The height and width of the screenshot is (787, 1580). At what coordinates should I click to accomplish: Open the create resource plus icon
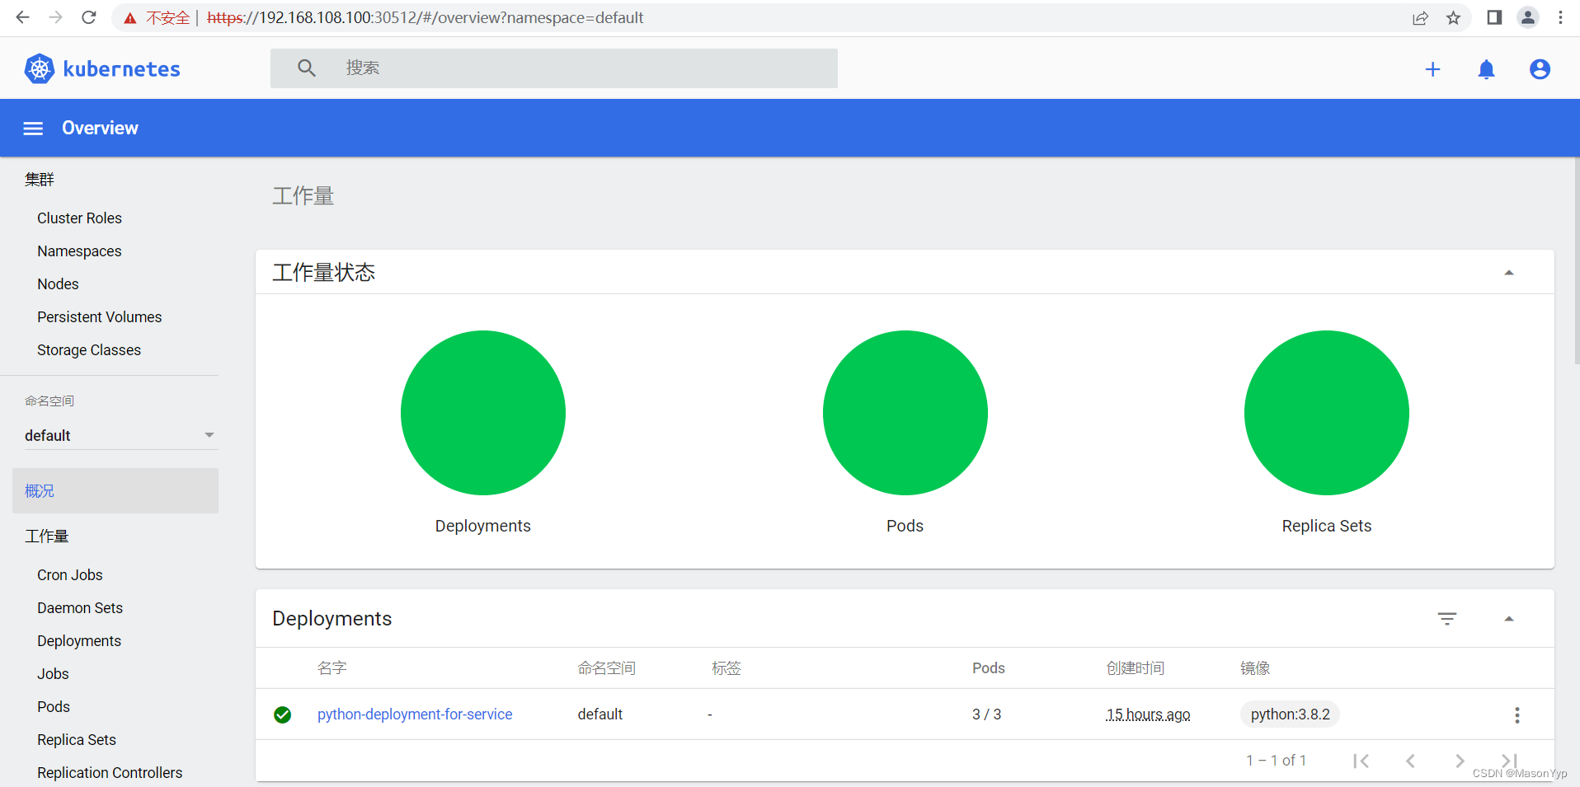point(1433,69)
